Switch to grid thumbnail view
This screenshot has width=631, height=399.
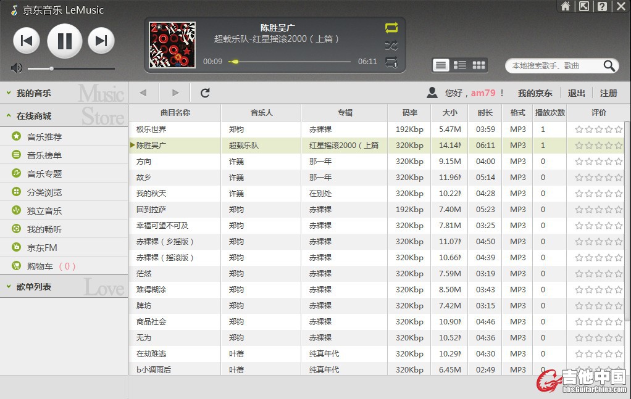(478, 65)
